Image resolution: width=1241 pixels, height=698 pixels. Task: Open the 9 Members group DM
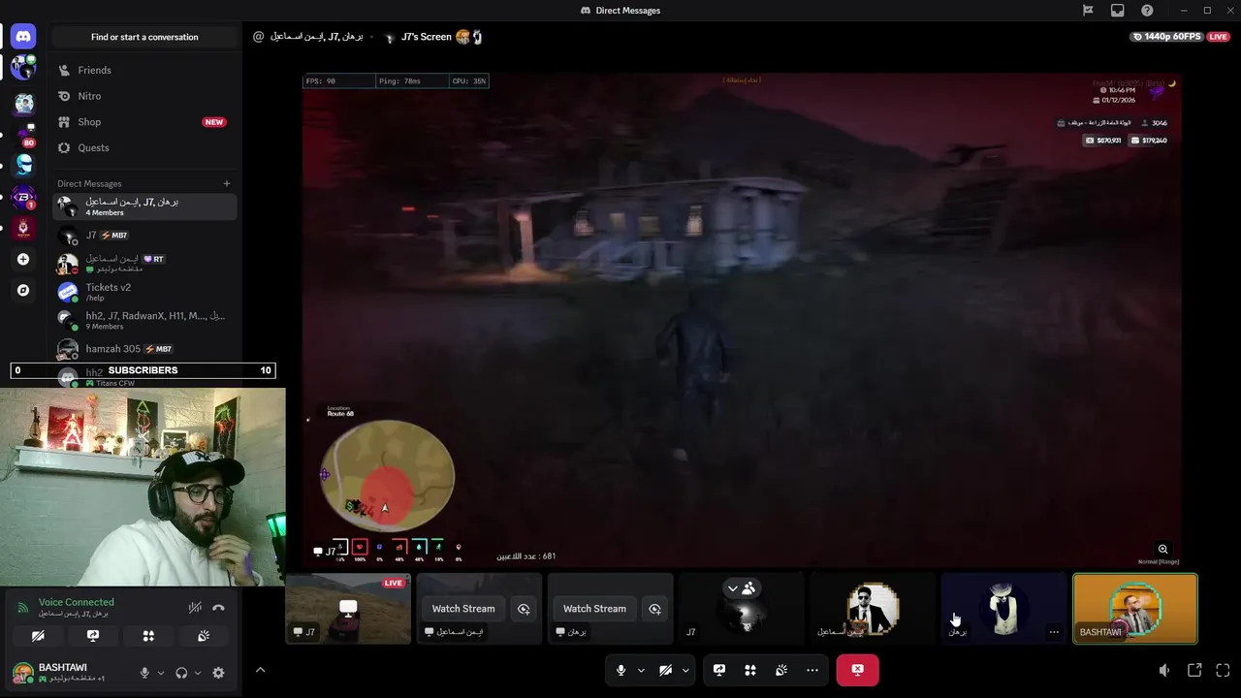pos(144,320)
